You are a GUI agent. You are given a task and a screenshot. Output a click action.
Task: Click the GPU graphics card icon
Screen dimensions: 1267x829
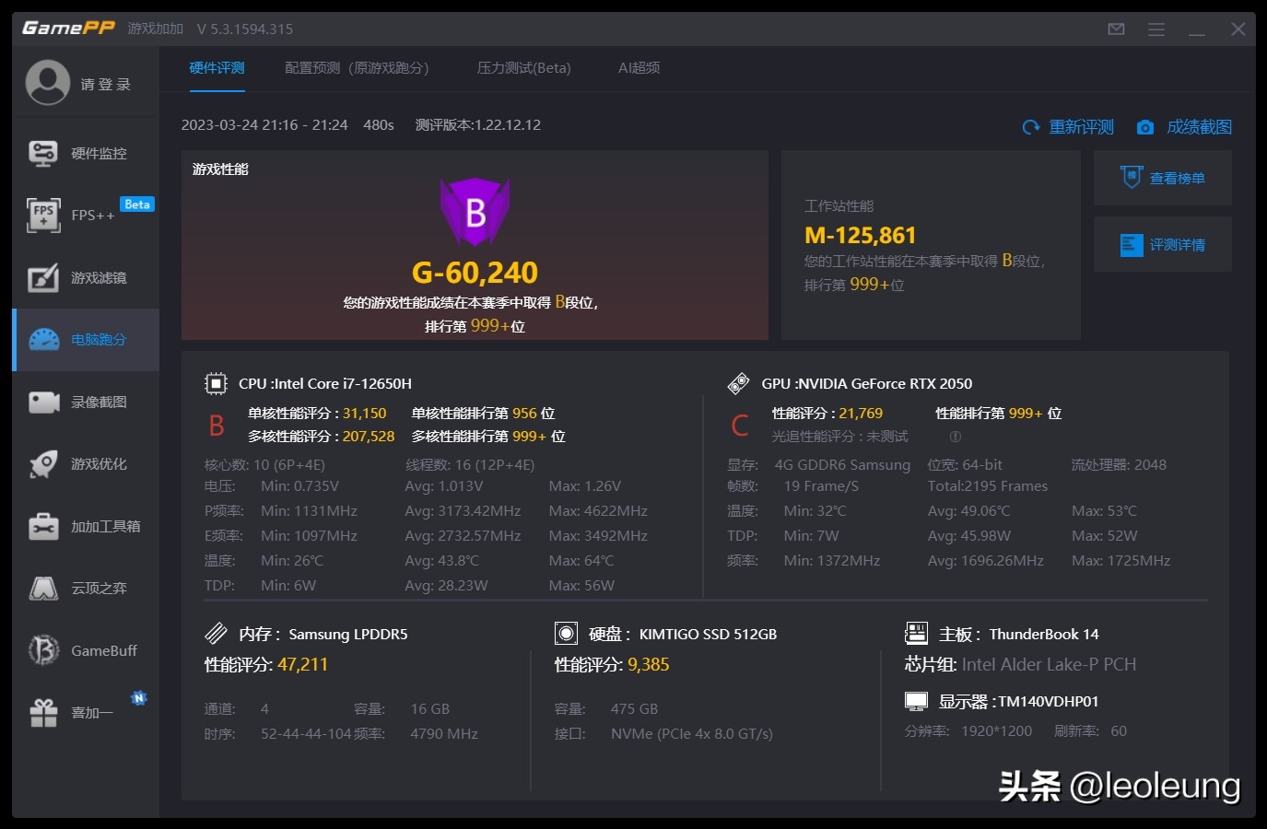click(x=738, y=383)
